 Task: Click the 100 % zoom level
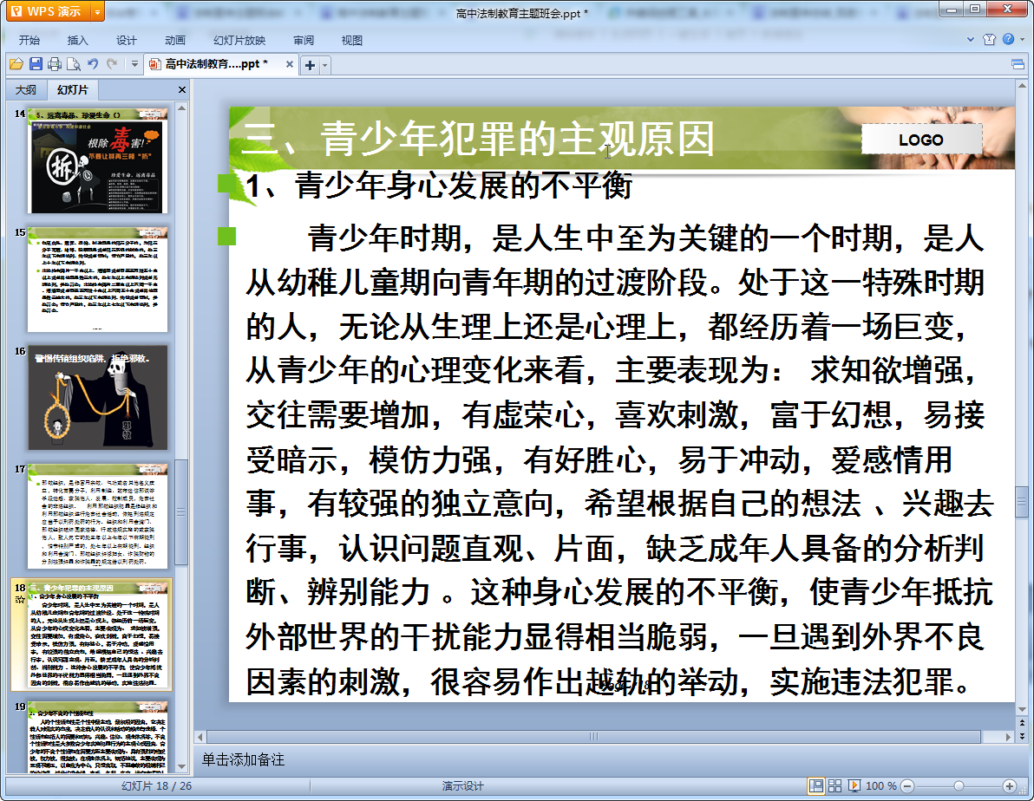[x=881, y=786]
